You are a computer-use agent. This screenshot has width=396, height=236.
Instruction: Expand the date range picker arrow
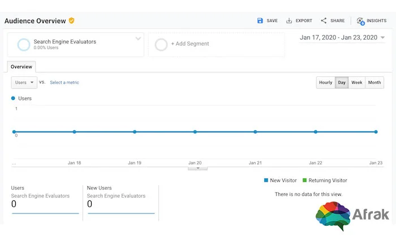pyautogui.click(x=382, y=38)
